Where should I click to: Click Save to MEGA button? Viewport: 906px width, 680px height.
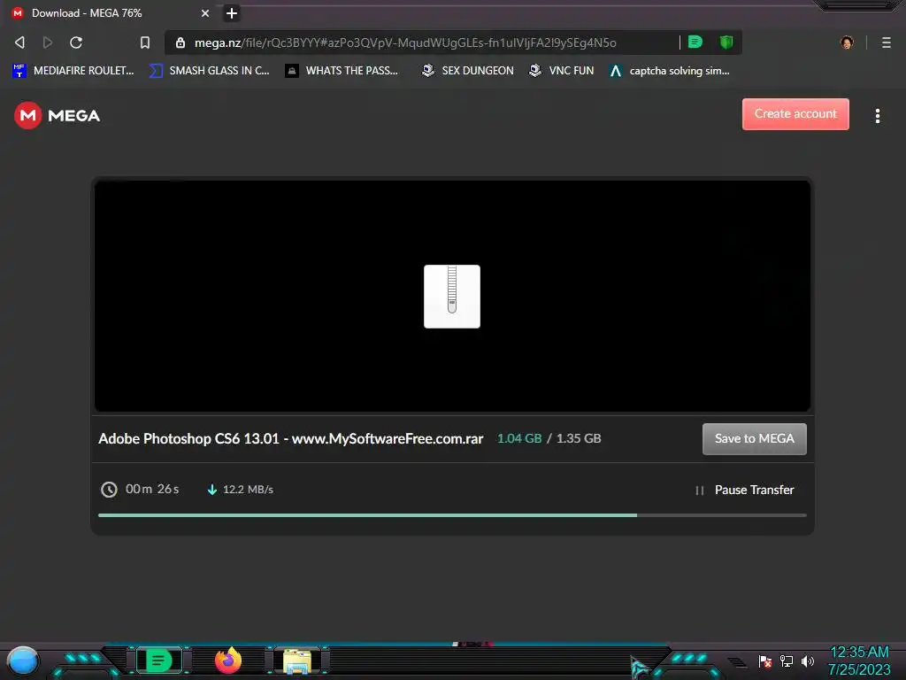coord(754,439)
